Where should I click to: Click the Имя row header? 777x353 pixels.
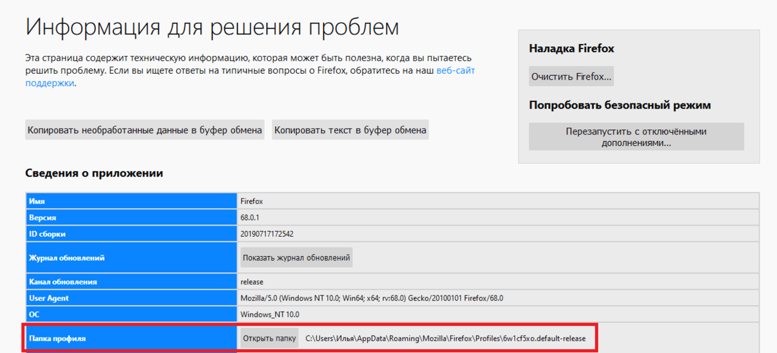click(131, 202)
